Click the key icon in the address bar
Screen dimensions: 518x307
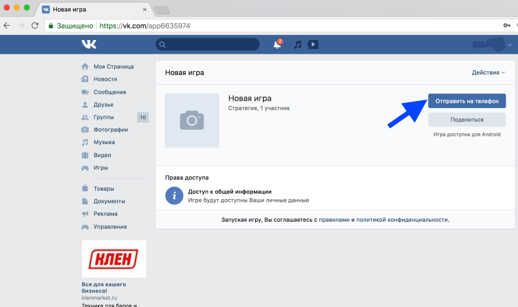(507, 25)
